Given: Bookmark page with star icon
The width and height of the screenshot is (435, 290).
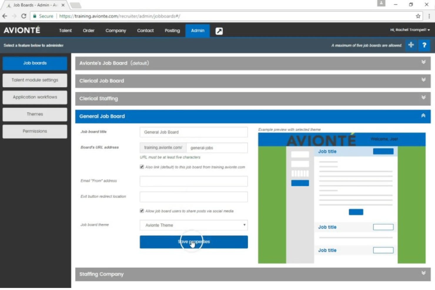Looking at the screenshot, I should pyautogui.click(x=418, y=16).
